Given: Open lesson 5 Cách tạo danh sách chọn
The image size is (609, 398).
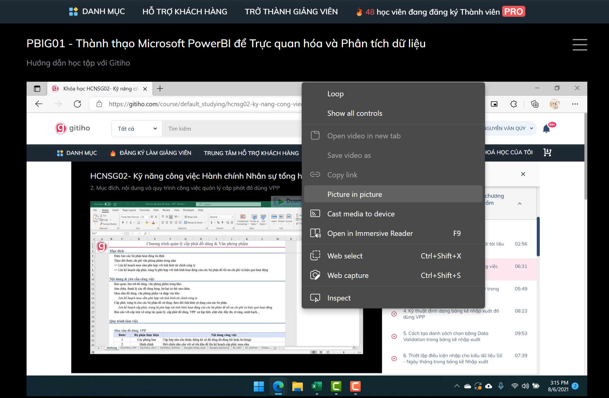Looking at the screenshot, I should click(445, 336).
